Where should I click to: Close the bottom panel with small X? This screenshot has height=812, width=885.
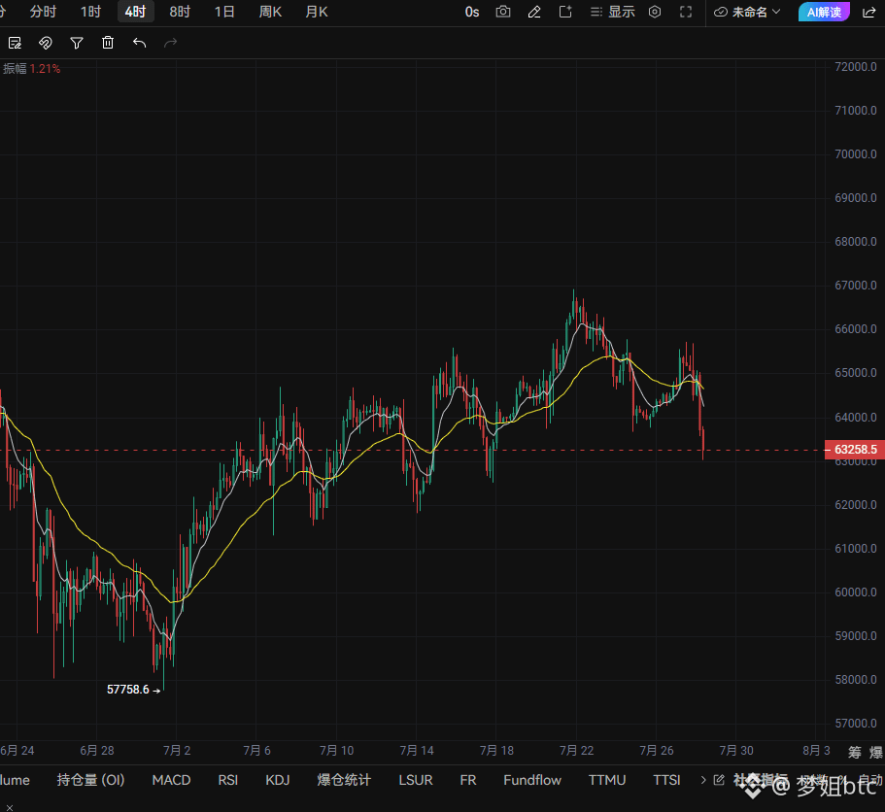coord(9,807)
